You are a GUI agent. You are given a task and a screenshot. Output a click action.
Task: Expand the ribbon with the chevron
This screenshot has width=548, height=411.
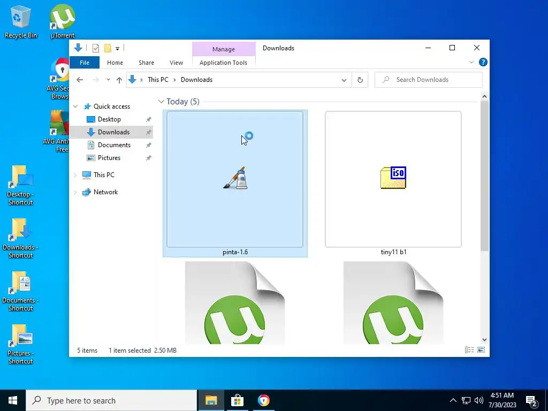pos(471,62)
